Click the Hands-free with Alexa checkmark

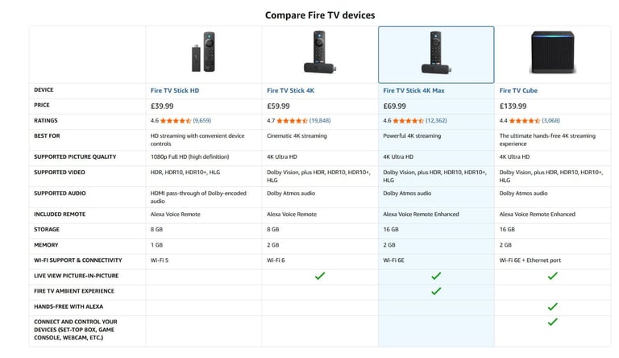pyautogui.click(x=552, y=306)
